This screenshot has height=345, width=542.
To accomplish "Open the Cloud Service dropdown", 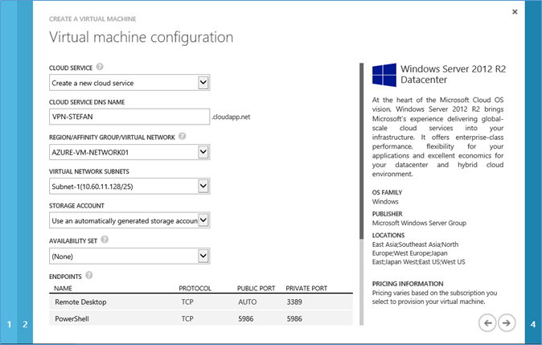I will (129, 83).
